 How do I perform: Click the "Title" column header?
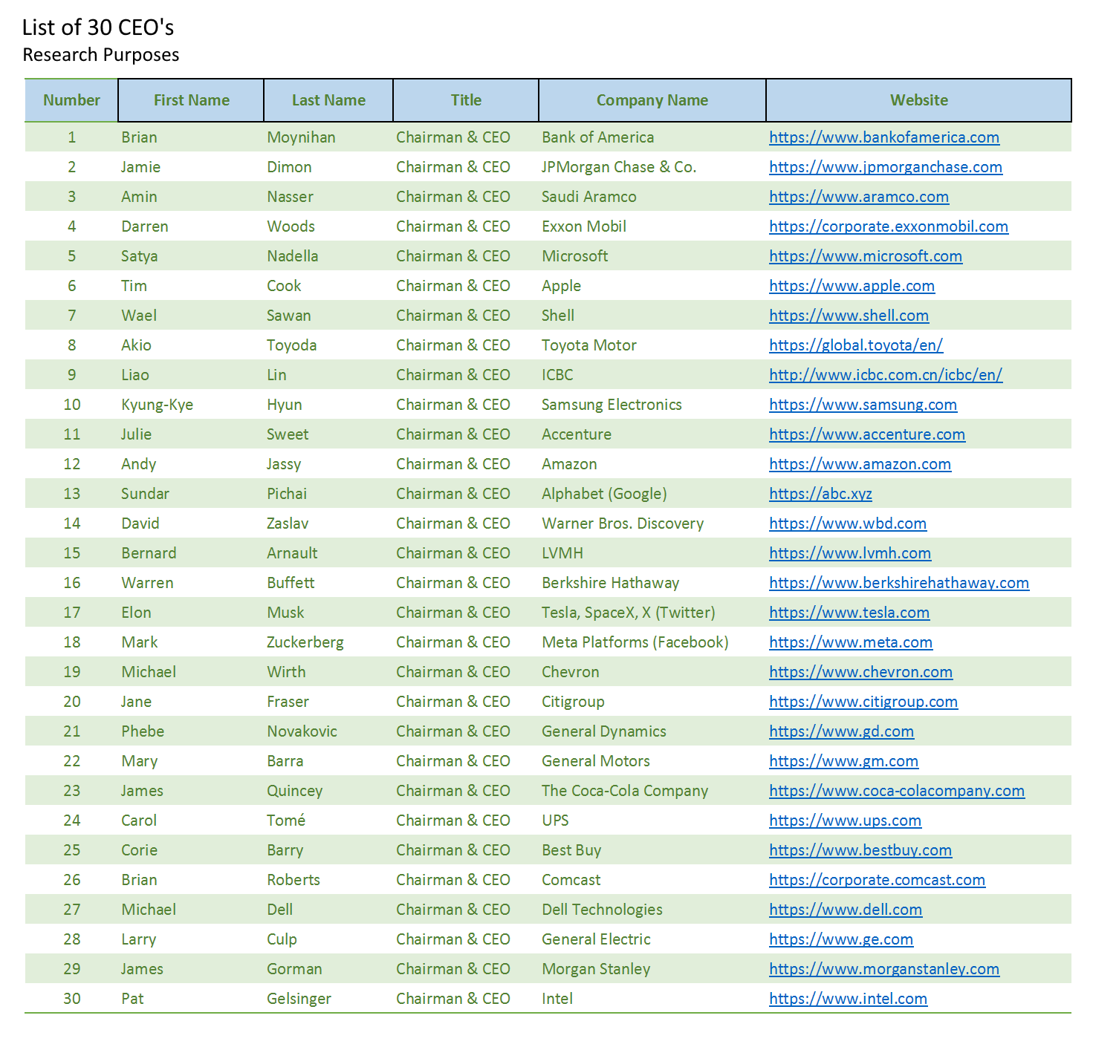466,100
